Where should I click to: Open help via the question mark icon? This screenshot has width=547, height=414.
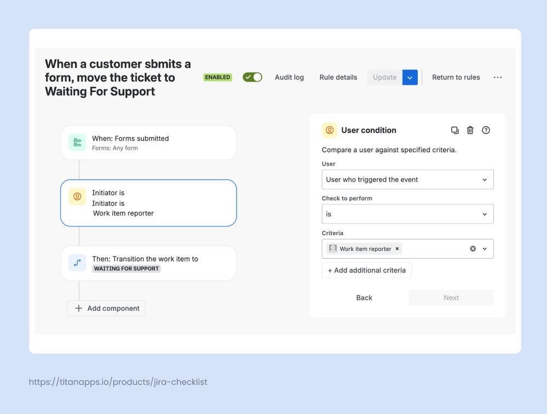(x=486, y=130)
